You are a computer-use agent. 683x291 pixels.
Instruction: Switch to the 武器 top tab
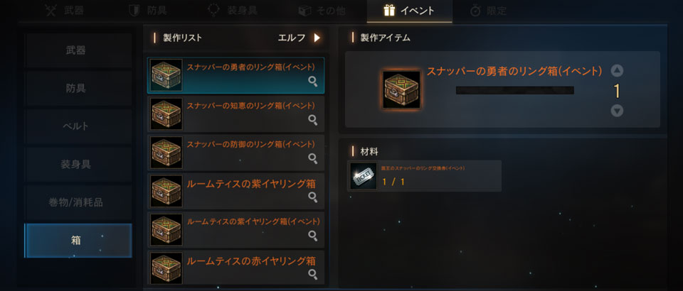pyautogui.click(x=65, y=11)
